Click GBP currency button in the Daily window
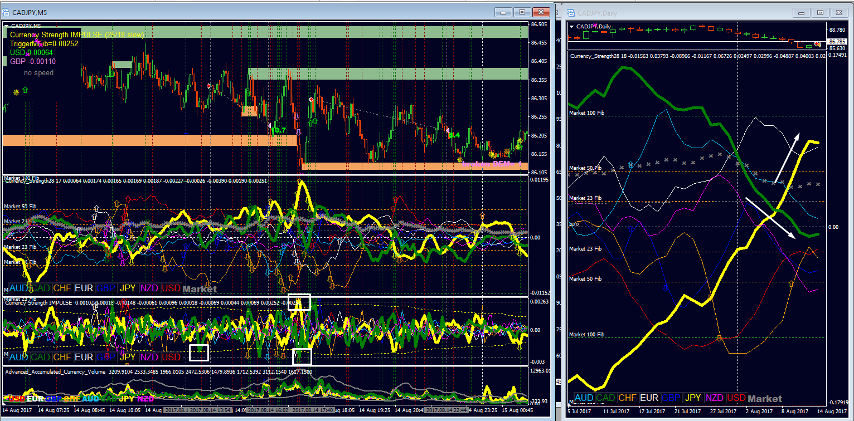 click(671, 398)
